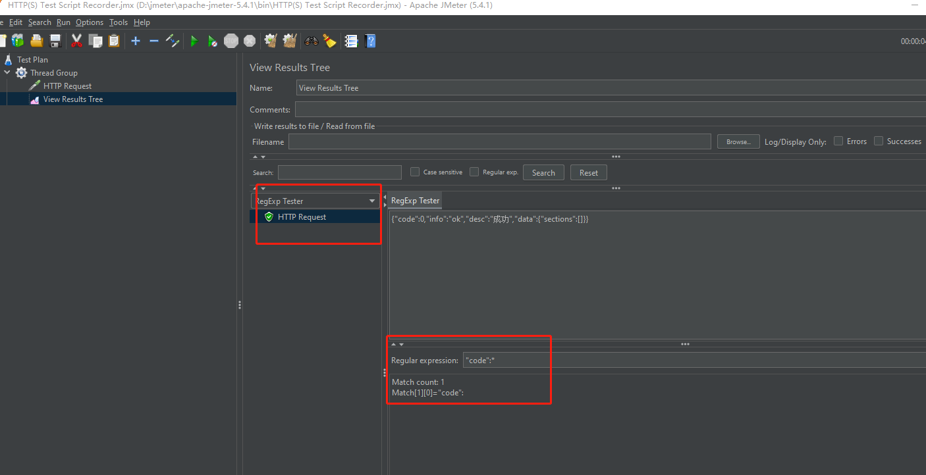Screen dimensions: 926x475
Task: Click the Match[1][0] result line
Action: tap(428, 393)
